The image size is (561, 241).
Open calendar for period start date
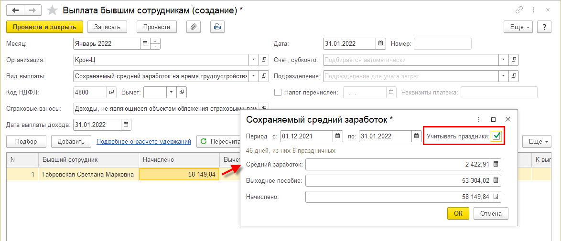click(338, 136)
